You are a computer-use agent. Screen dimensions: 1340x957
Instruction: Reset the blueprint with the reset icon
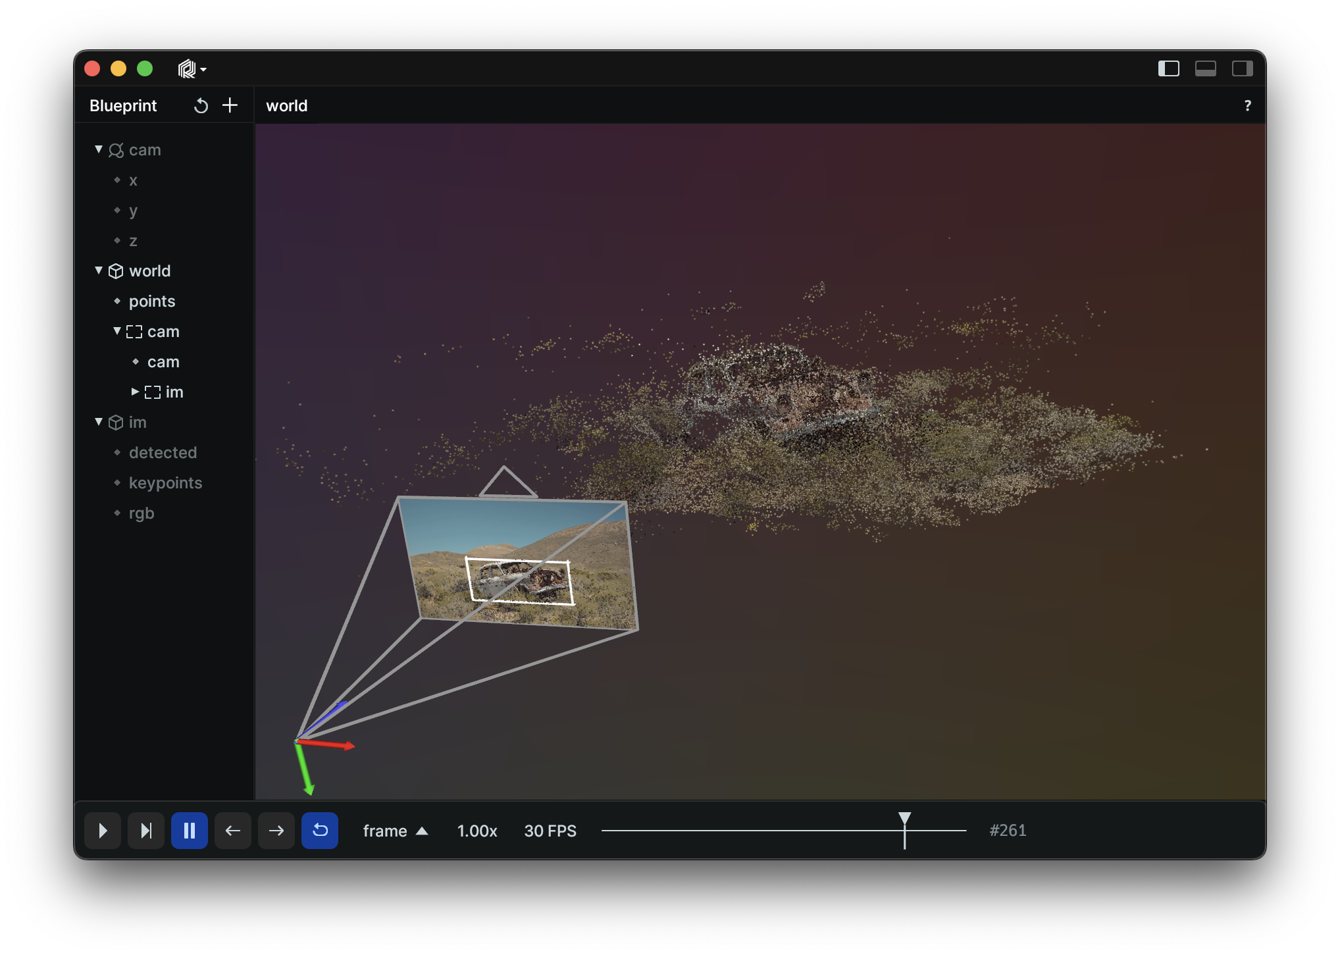tap(201, 105)
